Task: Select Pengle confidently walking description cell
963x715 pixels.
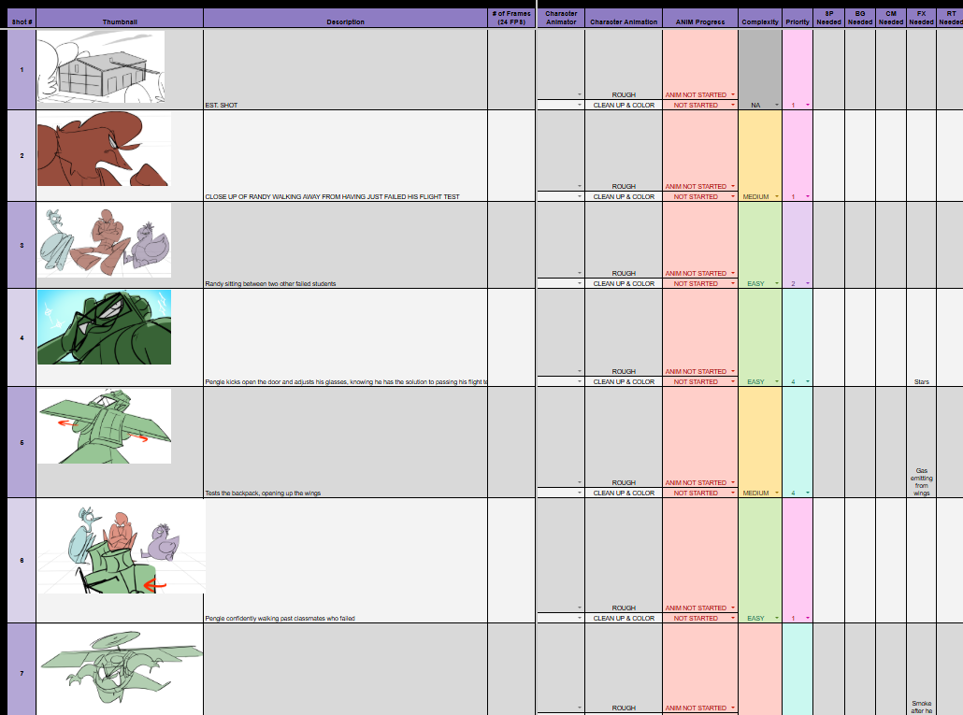Action: 345,561
